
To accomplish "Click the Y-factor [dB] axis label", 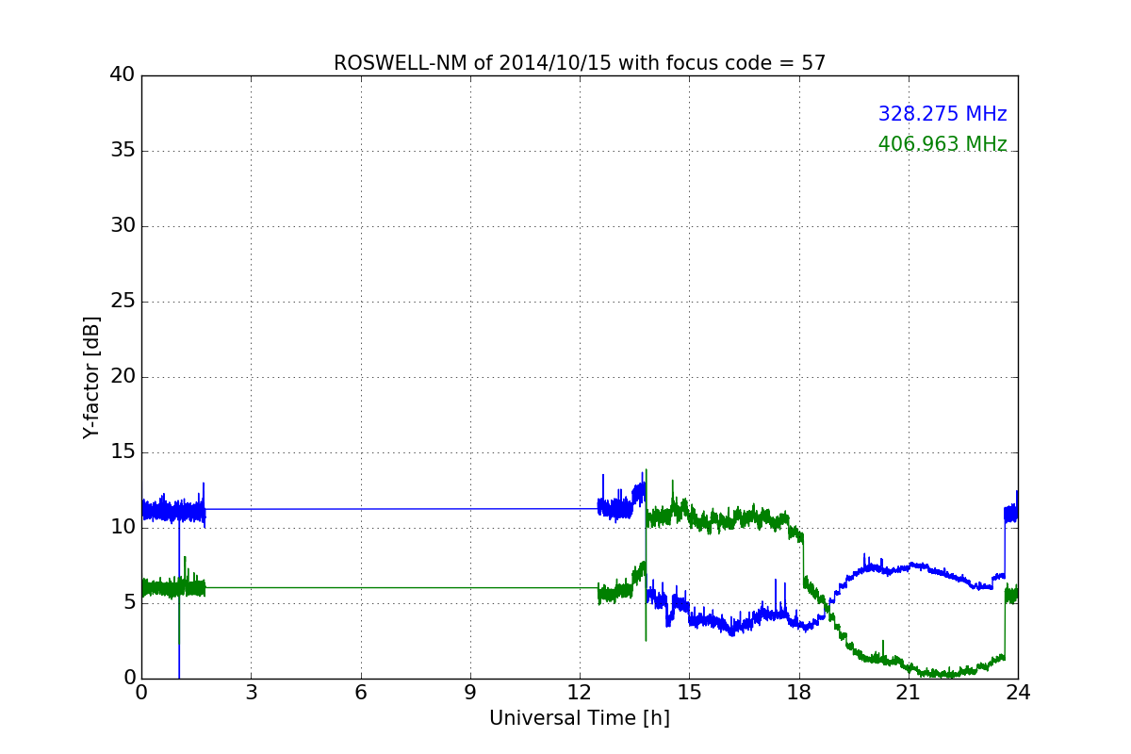I will point(91,377).
